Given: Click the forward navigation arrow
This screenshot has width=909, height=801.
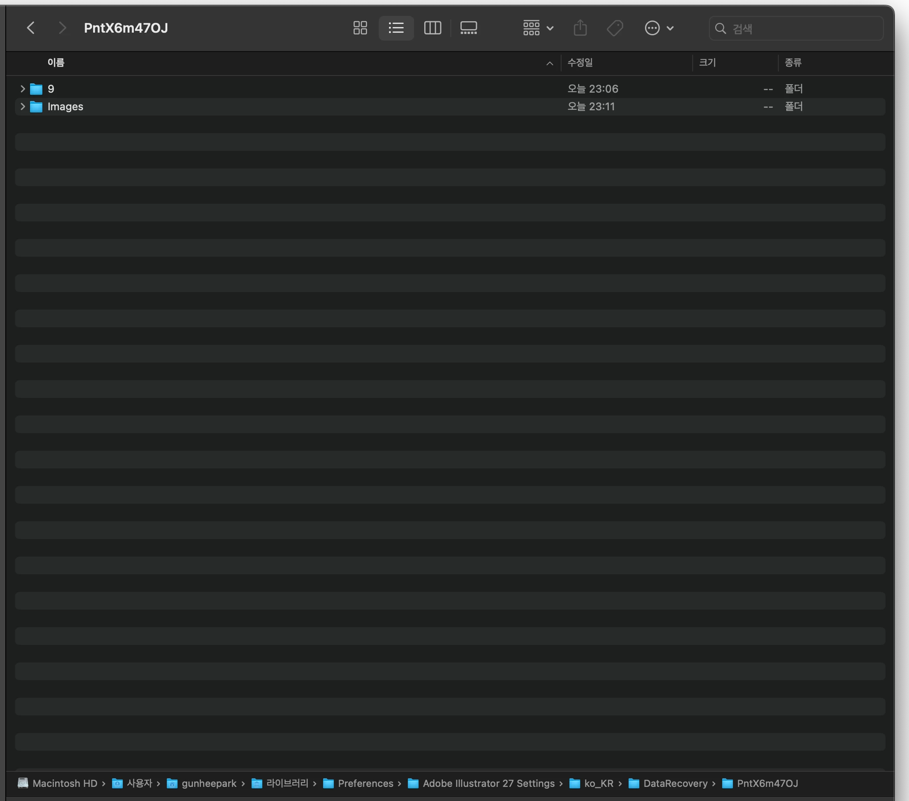Looking at the screenshot, I should point(62,28).
